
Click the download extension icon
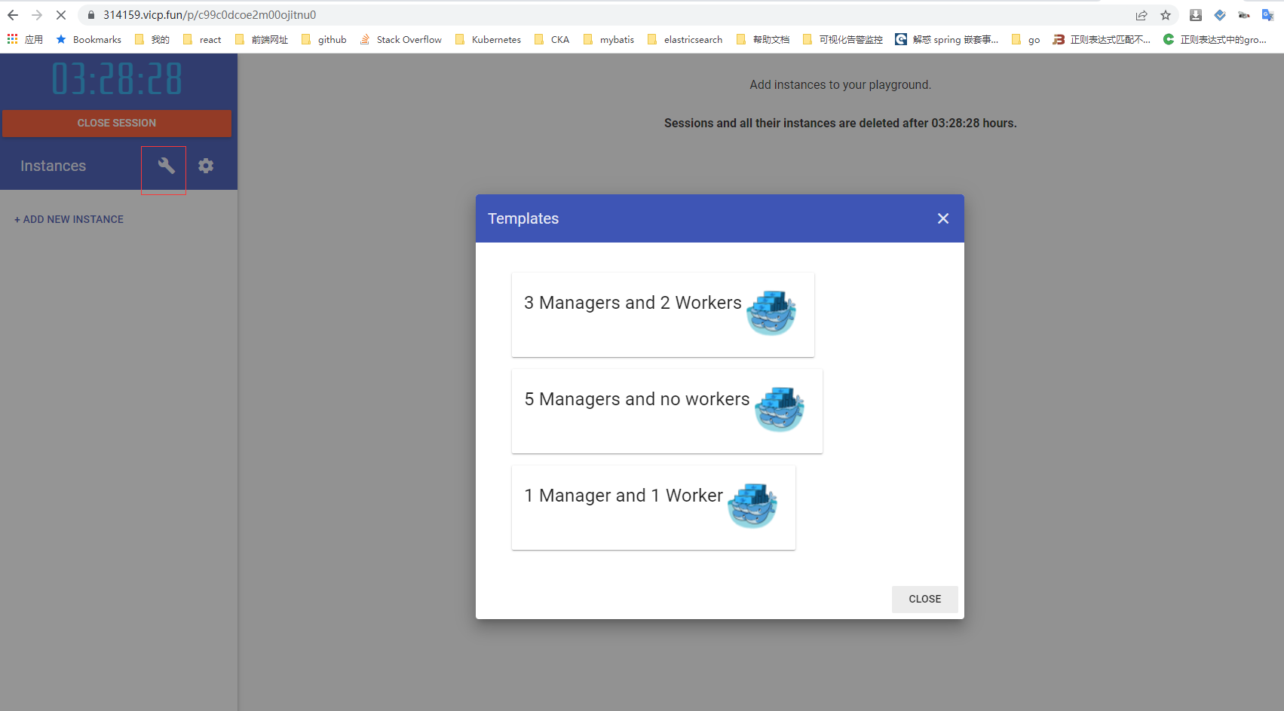click(1196, 15)
